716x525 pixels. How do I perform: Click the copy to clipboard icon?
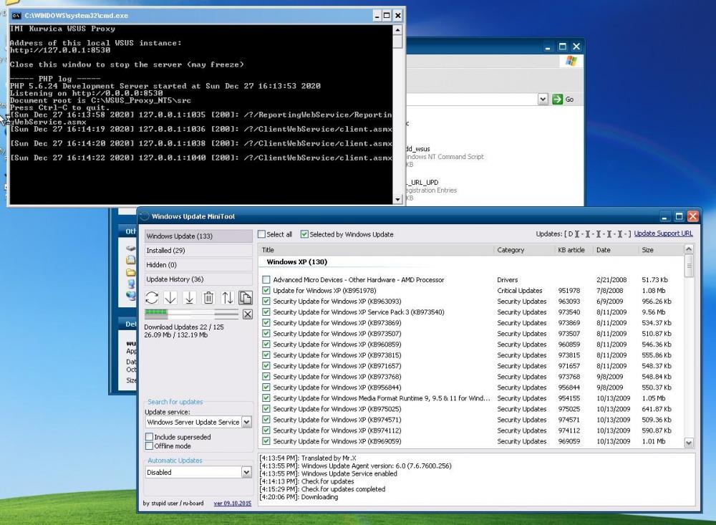(x=246, y=298)
